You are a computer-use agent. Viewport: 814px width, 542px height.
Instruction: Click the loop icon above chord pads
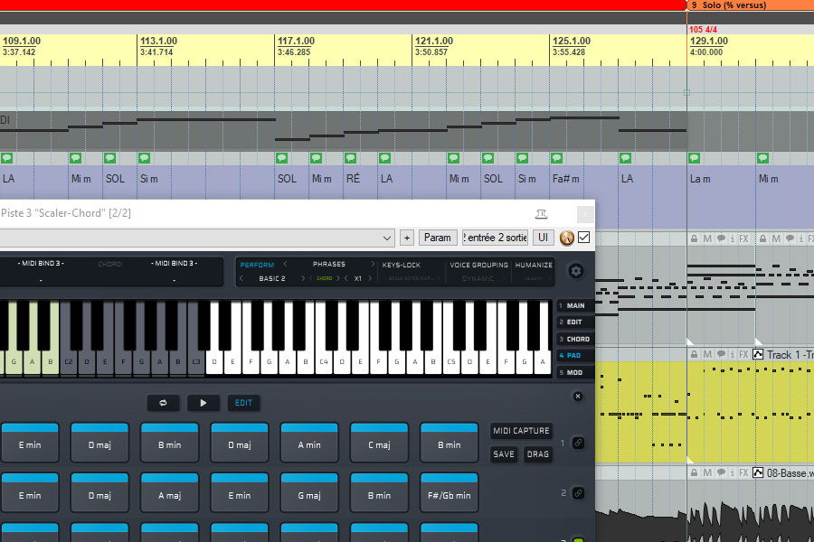[164, 403]
